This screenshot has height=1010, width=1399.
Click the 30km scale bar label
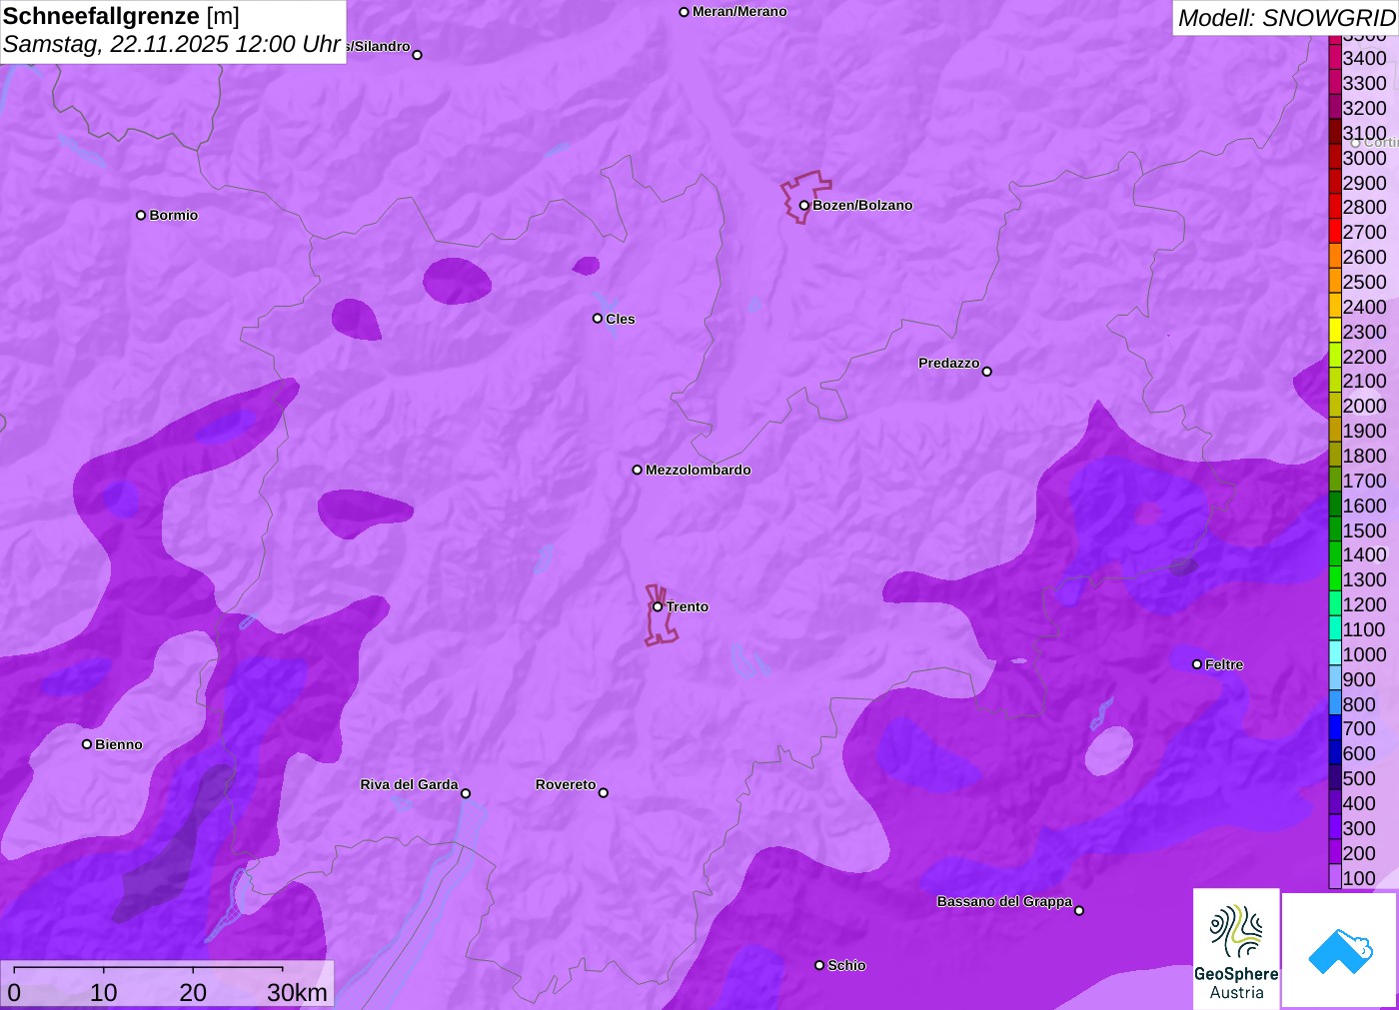coord(297,992)
